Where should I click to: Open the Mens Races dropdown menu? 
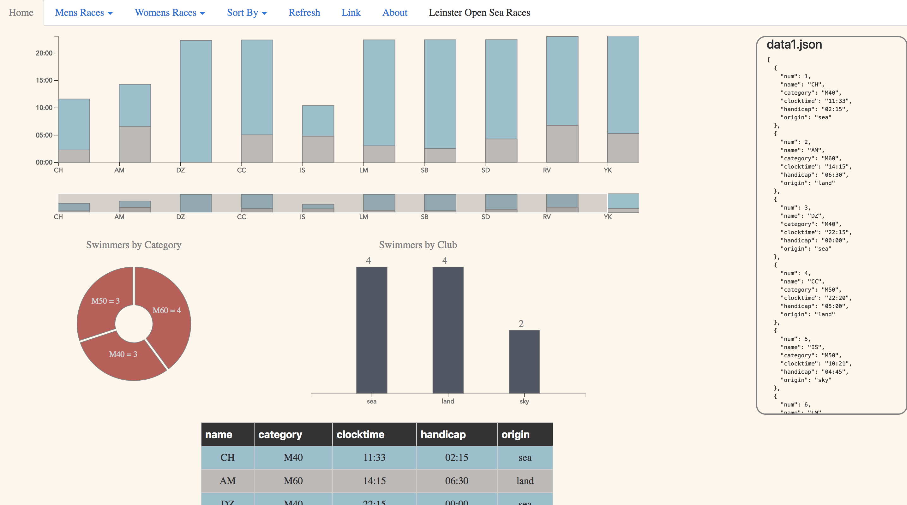click(83, 13)
